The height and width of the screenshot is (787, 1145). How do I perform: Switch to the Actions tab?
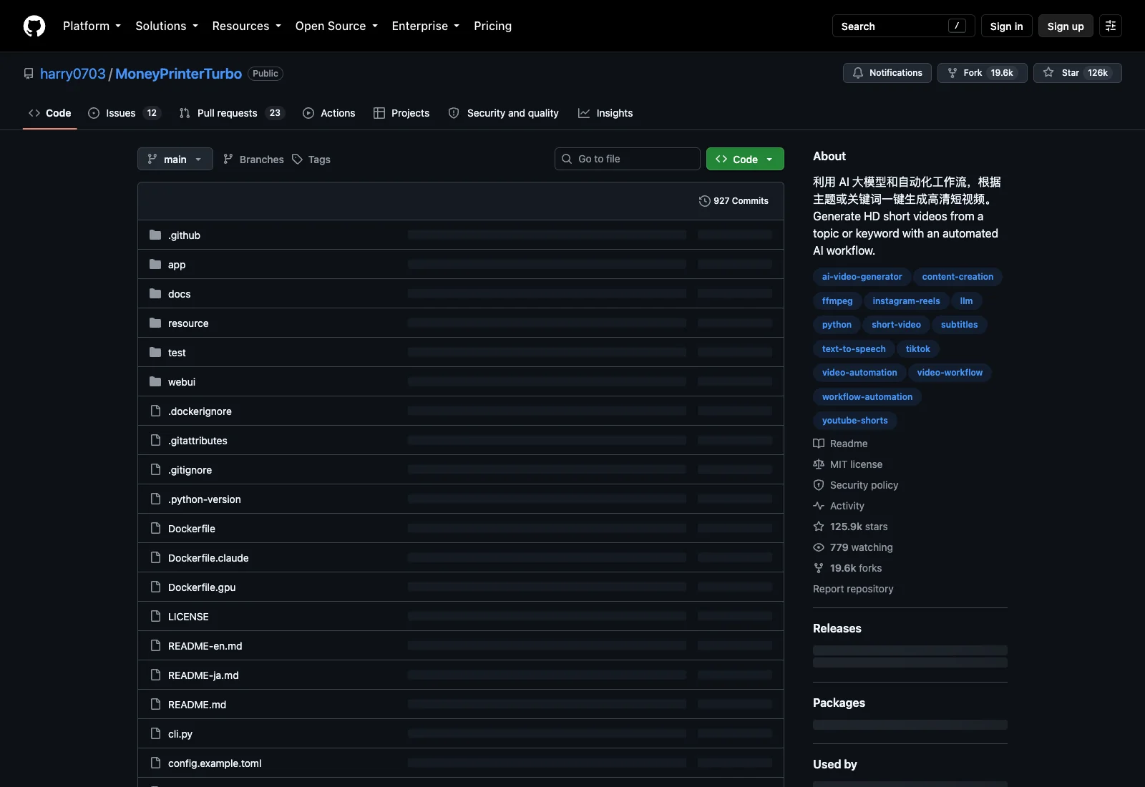[x=329, y=113]
